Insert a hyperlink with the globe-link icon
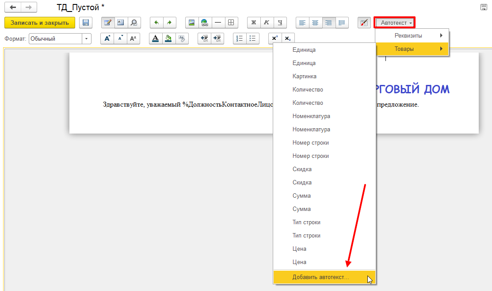This screenshot has width=492, height=291. [204, 23]
